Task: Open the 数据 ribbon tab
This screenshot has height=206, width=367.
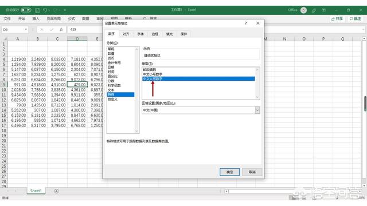Action: pyautogui.click(x=85, y=19)
